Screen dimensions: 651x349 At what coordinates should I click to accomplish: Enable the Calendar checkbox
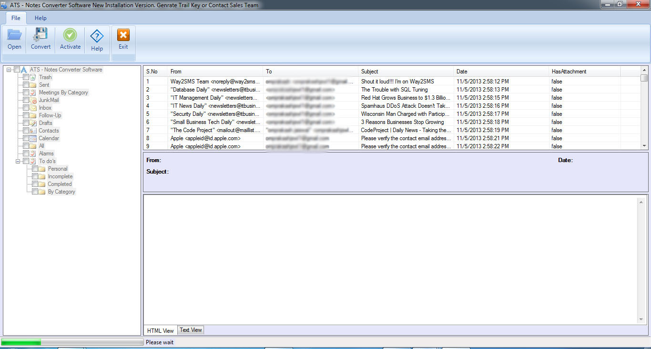click(27, 138)
